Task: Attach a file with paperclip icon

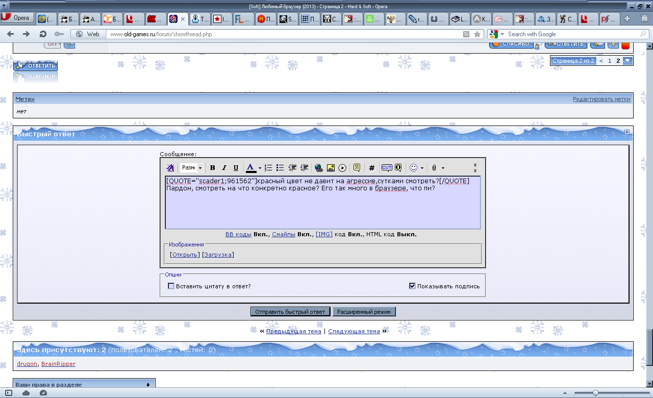Action: 434,168
